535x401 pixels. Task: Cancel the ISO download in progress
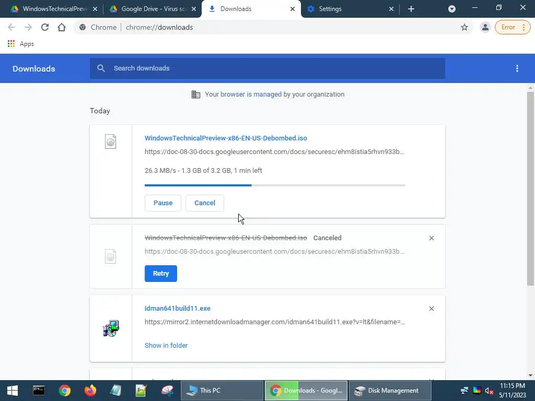(205, 203)
